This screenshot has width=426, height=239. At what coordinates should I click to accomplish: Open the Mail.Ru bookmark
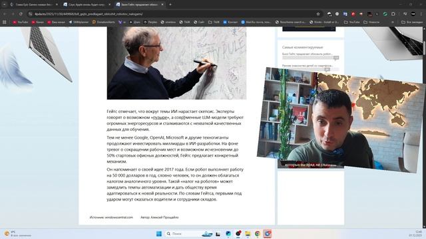[256, 22]
